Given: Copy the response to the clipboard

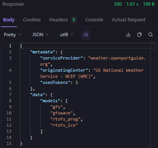Looking at the screenshot, I should pyautogui.click(x=139, y=35).
